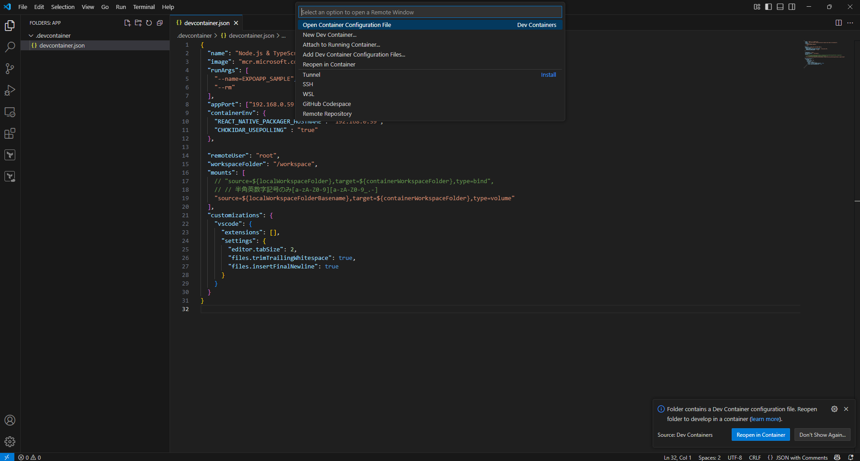Toggle the bottom panel visibility
860x461 pixels.
tap(780, 7)
